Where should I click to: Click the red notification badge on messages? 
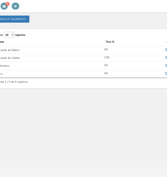pyautogui.click(x=8, y=4)
